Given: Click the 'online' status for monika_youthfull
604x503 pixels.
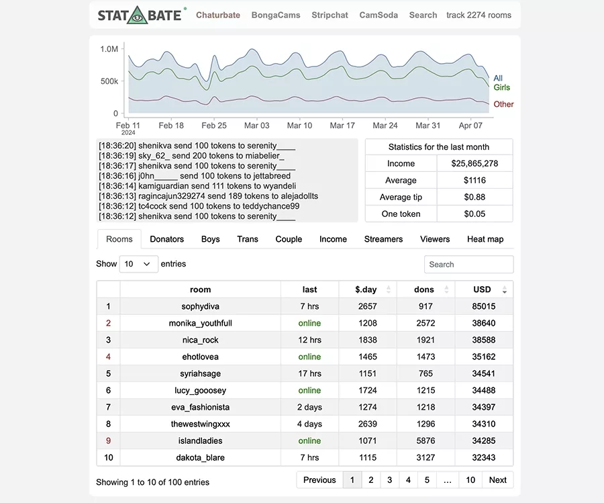Looking at the screenshot, I should (x=309, y=323).
